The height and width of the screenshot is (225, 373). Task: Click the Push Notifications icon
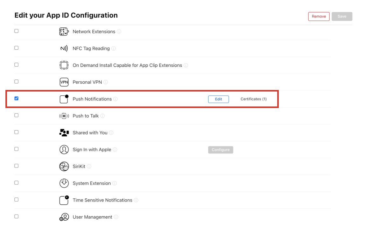64,99
